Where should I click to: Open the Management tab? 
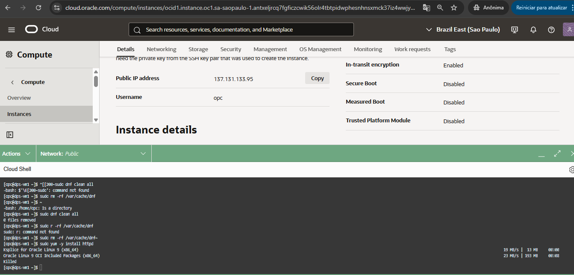pos(270,49)
